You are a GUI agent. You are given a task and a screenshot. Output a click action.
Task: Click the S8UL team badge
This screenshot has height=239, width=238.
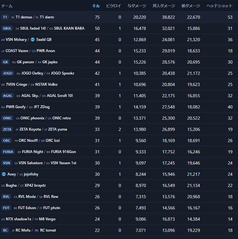click(7, 28)
